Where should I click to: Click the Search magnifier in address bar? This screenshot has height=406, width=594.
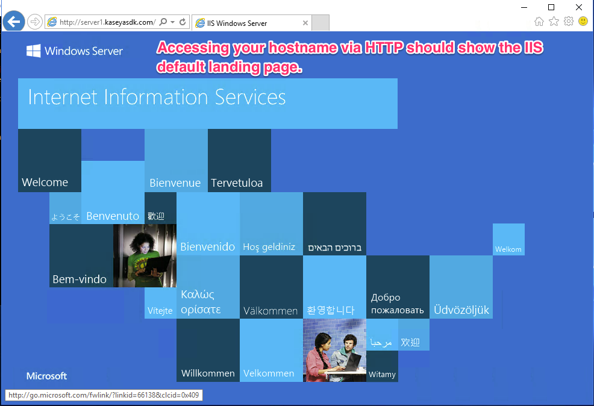[163, 22]
